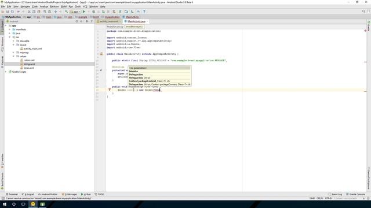Image resolution: width=371 pixels, height=208 pixels.
Task: Open the Refactor menu
Action: pyautogui.click(x=54, y=6)
